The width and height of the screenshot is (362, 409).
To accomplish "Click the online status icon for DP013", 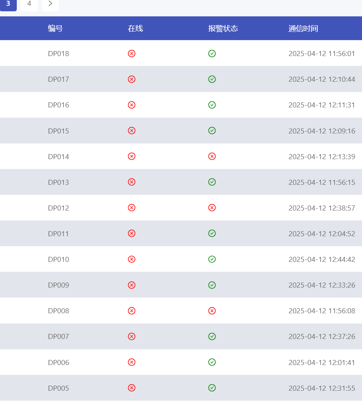I will (131, 182).
